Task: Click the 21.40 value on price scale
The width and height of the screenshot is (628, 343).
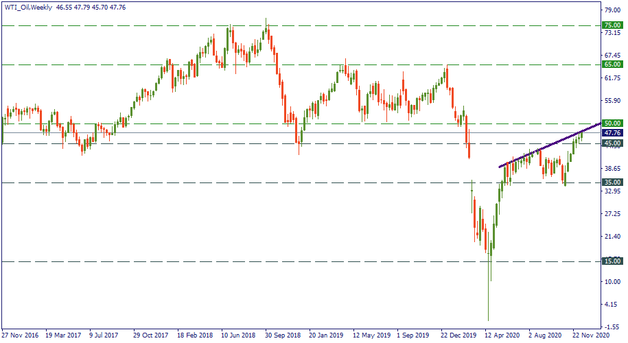Action: click(x=612, y=237)
